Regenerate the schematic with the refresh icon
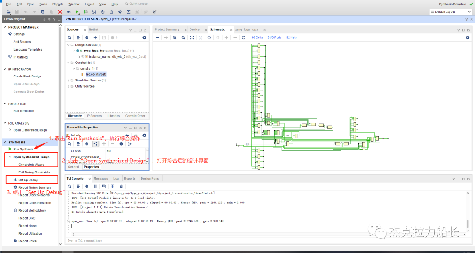 (x=243, y=37)
